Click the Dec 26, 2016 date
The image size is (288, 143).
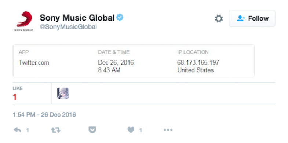[116, 63]
